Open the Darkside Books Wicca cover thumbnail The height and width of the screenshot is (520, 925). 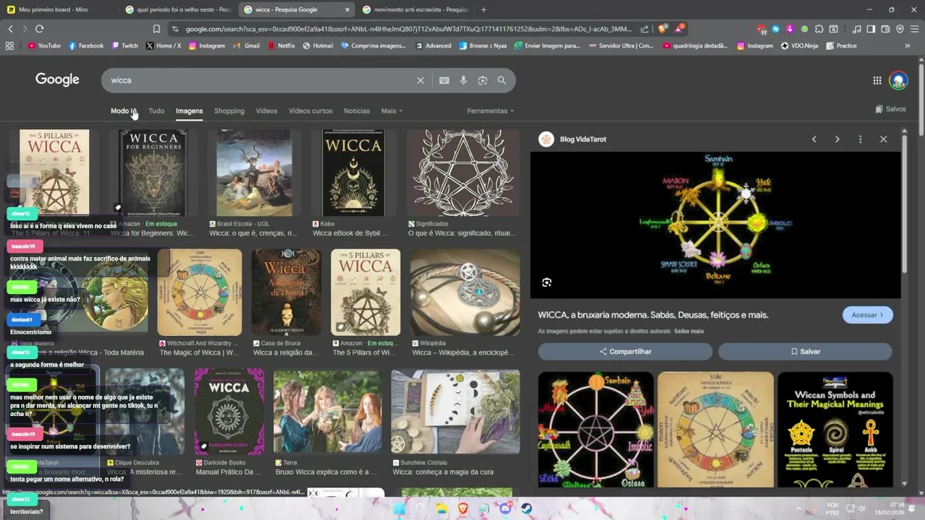229,411
